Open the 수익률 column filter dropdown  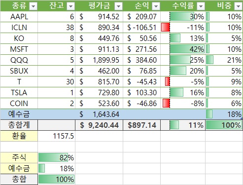coord(201,6)
